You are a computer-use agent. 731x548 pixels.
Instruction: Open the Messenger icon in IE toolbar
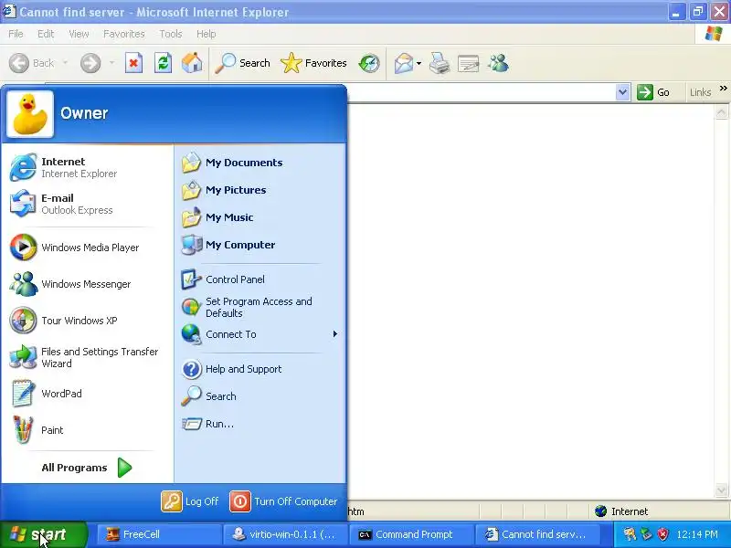[498, 63]
